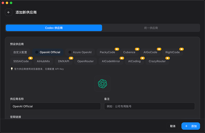Viewport: 205px width, 133px height.
Task: Click the star badge on AIGoCode
Action: pyautogui.click(x=159, y=49)
